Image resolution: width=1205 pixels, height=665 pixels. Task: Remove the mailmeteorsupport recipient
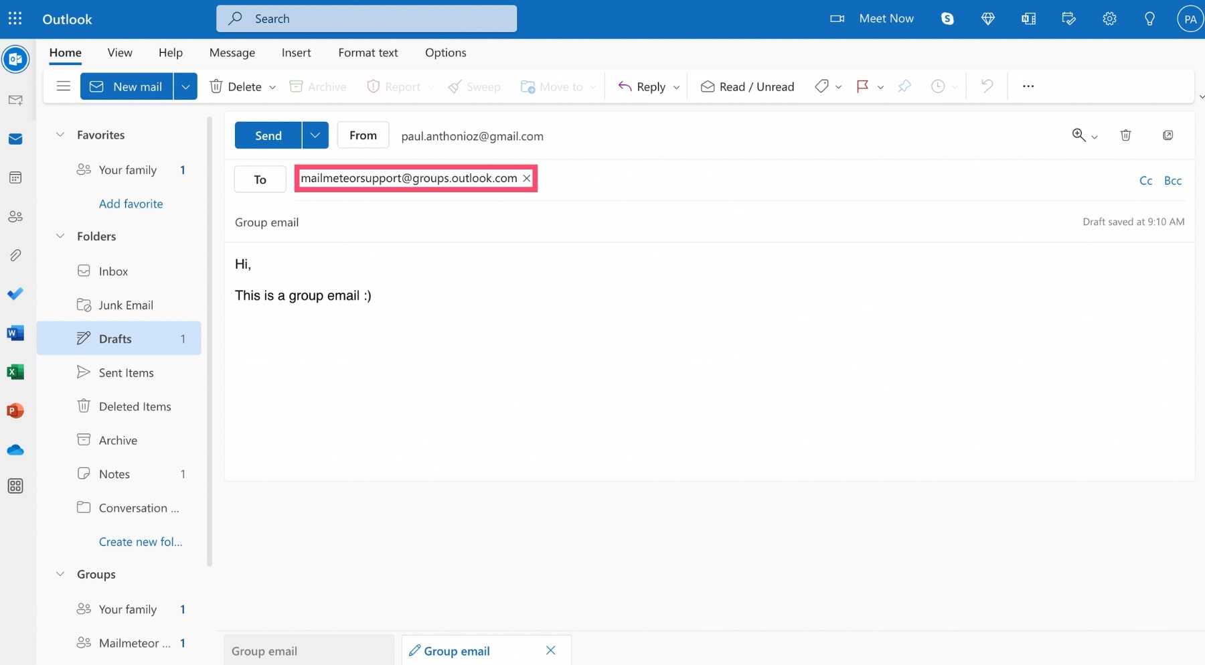[x=527, y=178]
